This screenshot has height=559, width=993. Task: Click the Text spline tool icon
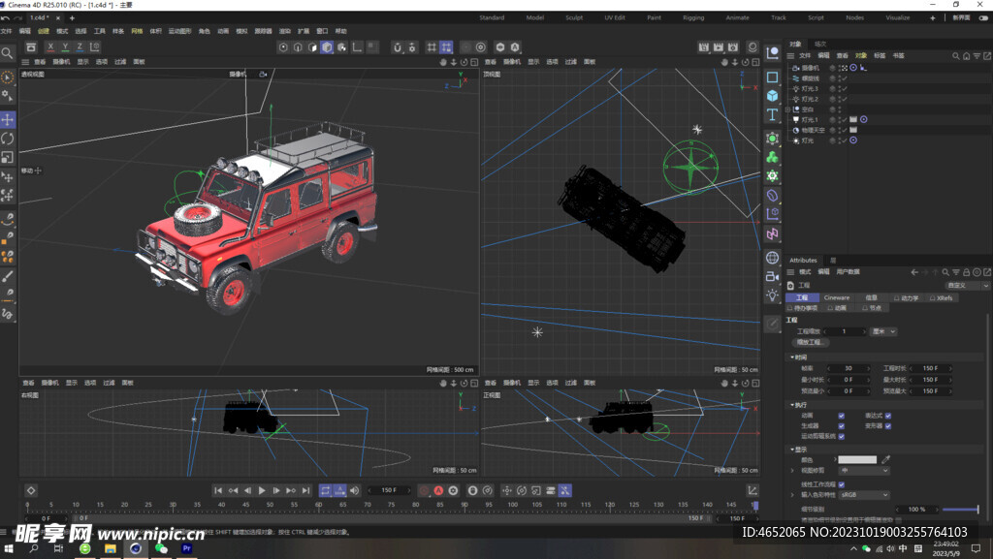[772, 115]
